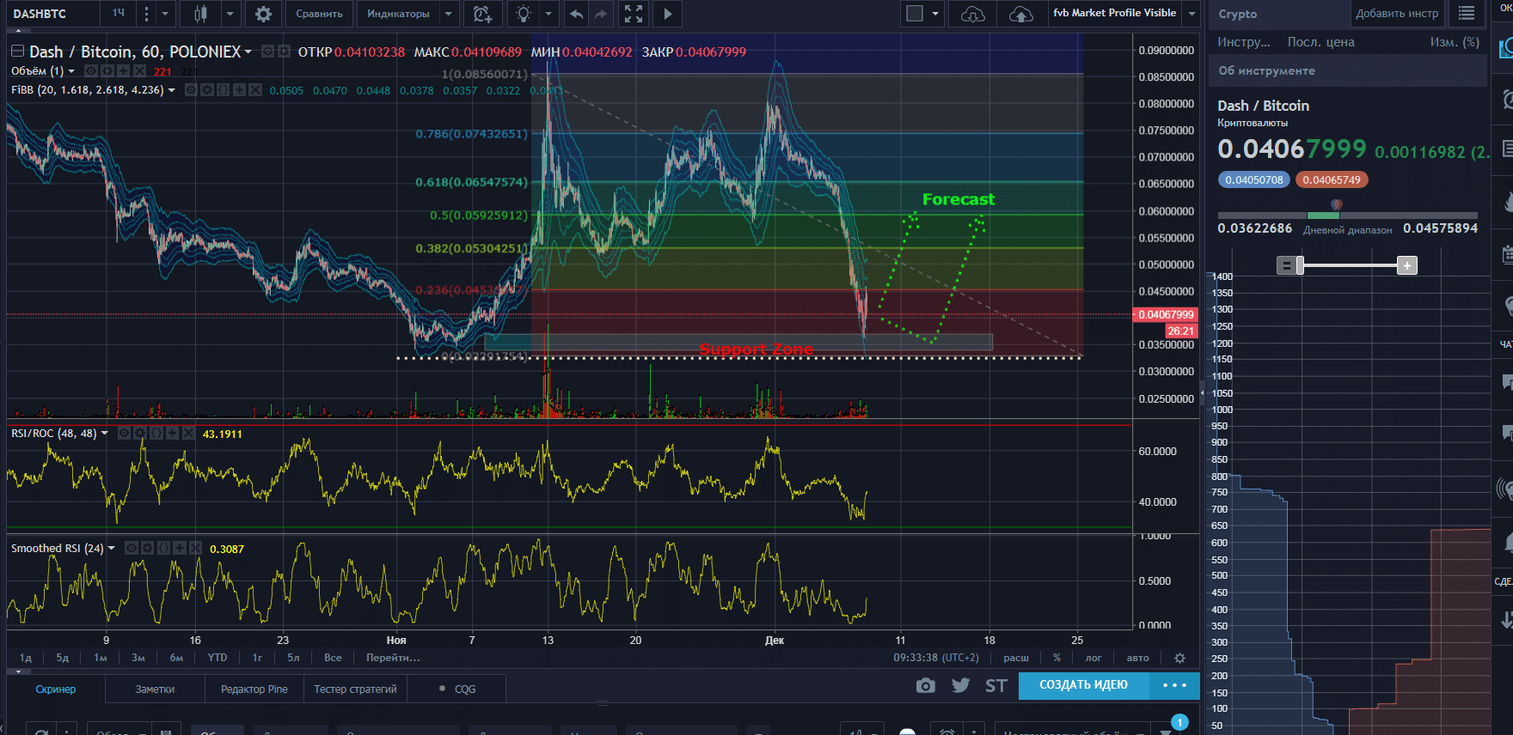The image size is (1513, 735).
Task: Toggle the '%' percentage scale
Action: pyautogui.click(x=1057, y=658)
